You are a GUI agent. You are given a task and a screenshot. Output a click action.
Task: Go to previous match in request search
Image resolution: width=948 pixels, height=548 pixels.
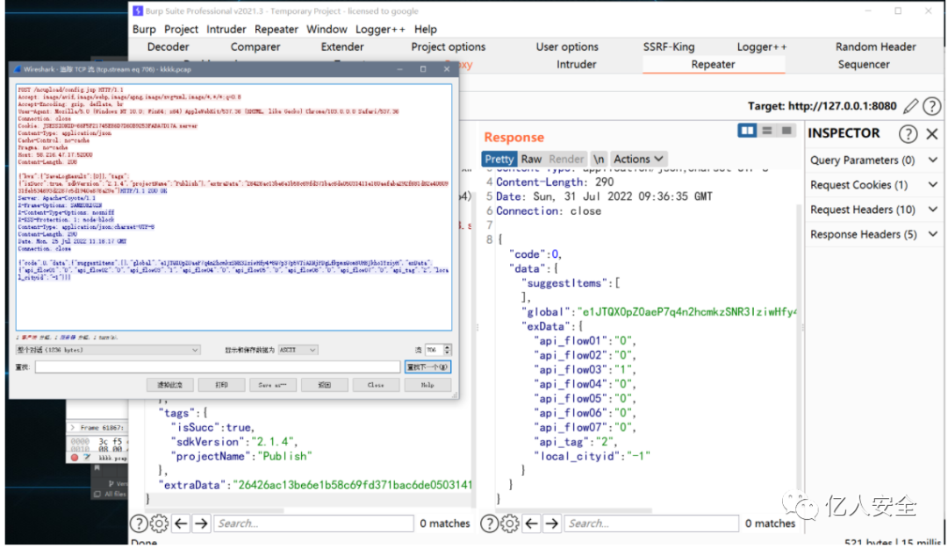pyautogui.click(x=181, y=523)
